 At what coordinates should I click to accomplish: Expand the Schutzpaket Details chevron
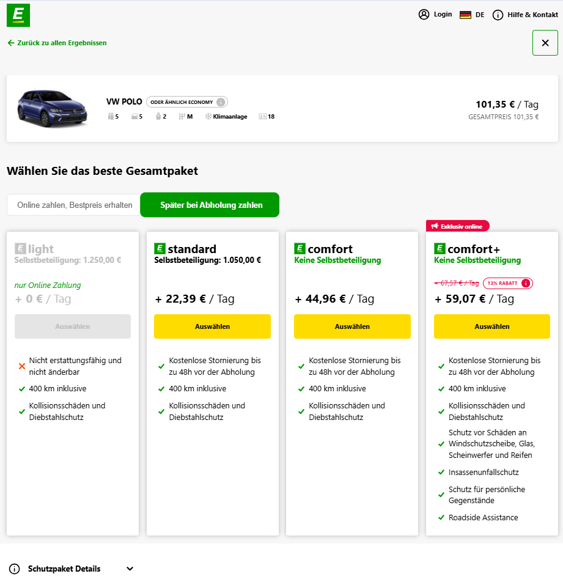pyautogui.click(x=130, y=569)
